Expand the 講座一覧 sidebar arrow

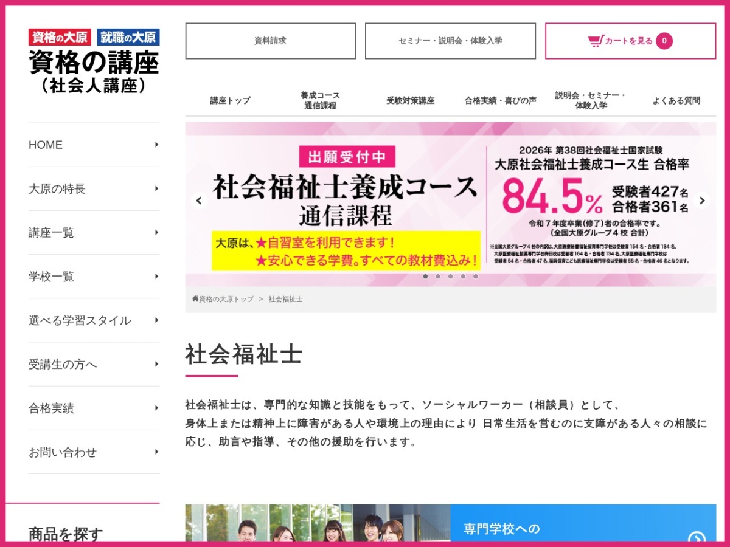point(156,232)
